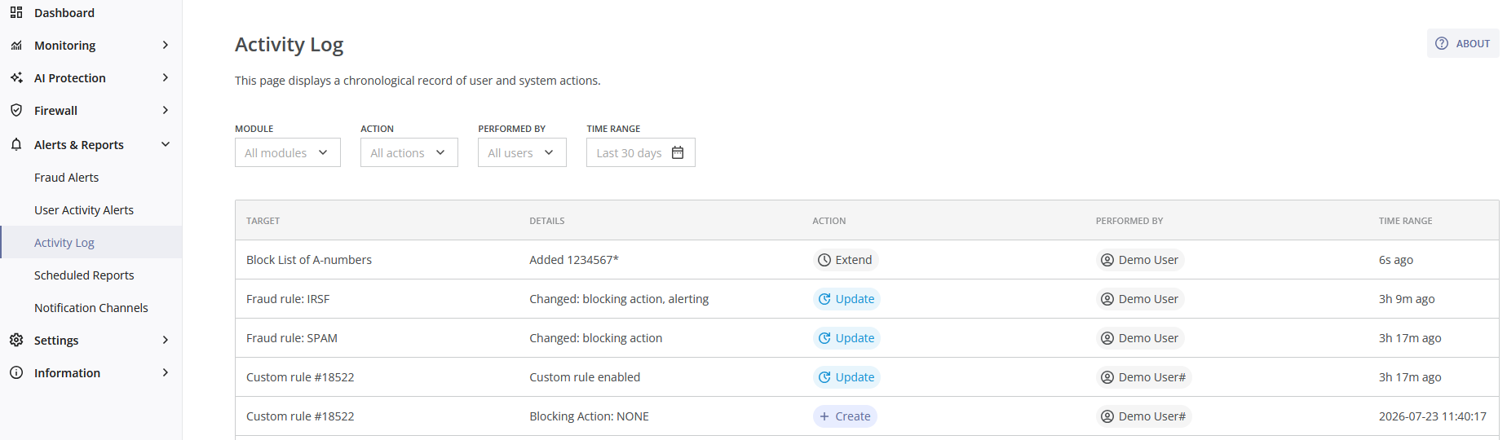The height and width of the screenshot is (440, 1507).
Task: Expand the Monitoring menu chevron
Action: pyautogui.click(x=166, y=45)
